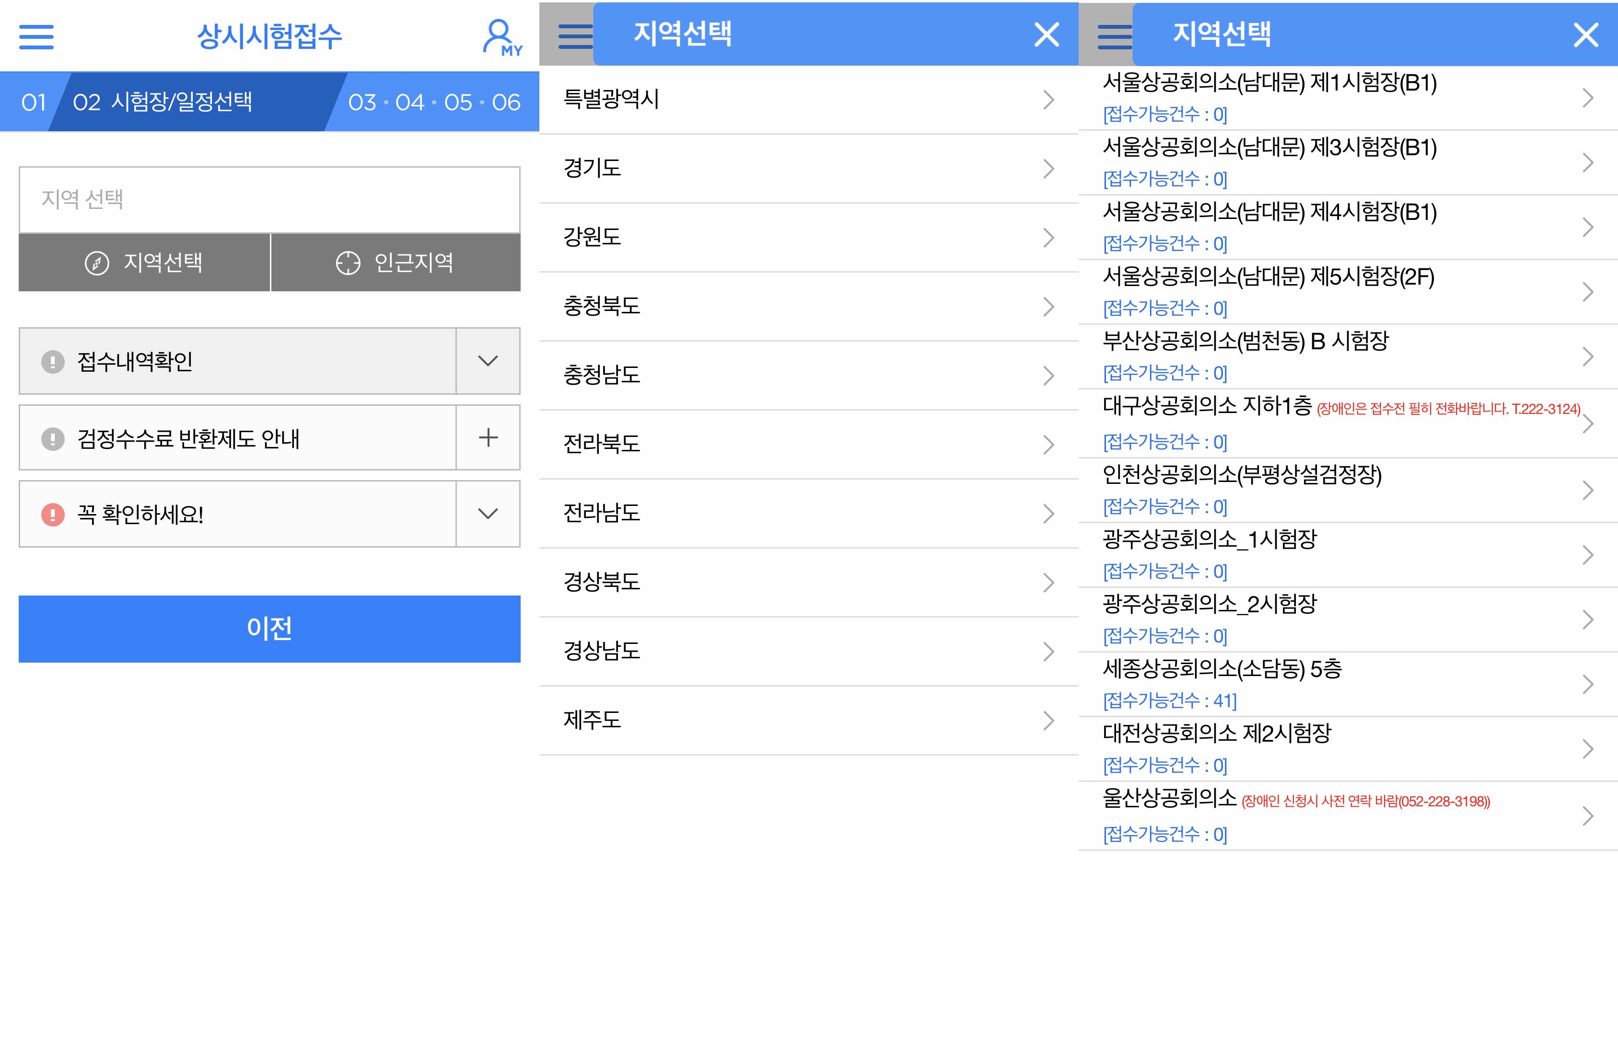The height and width of the screenshot is (1055, 1618).
Task: Open the hamburger menu on 상시시험접수 screen
Action: tap(36, 37)
